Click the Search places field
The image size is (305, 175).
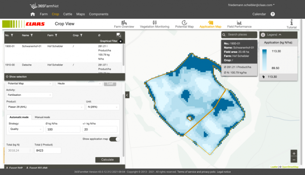pyautogui.click(x=239, y=35)
